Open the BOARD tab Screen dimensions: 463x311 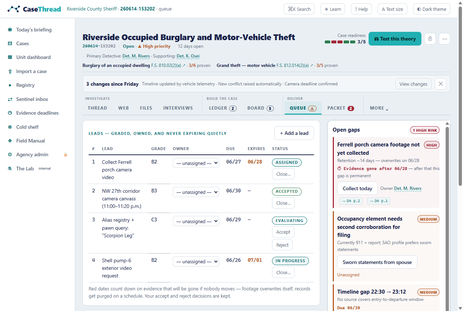pyautogui.click(x=260, y=108)
